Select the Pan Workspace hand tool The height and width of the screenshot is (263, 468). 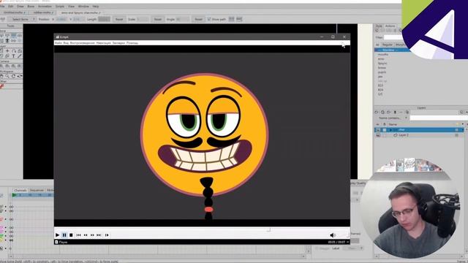[1, 76]
